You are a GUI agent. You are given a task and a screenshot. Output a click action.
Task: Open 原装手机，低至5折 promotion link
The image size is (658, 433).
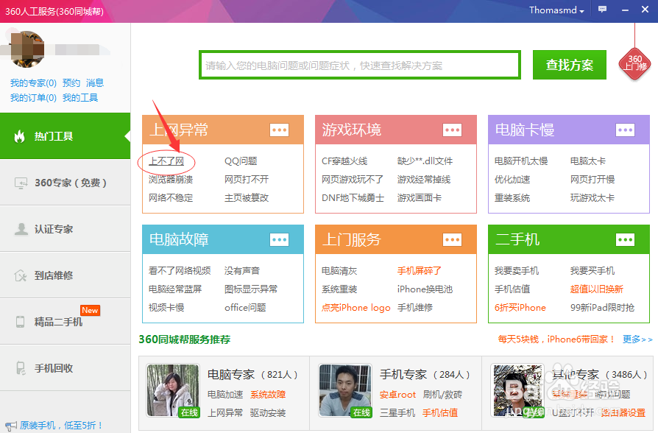point(61,426)
